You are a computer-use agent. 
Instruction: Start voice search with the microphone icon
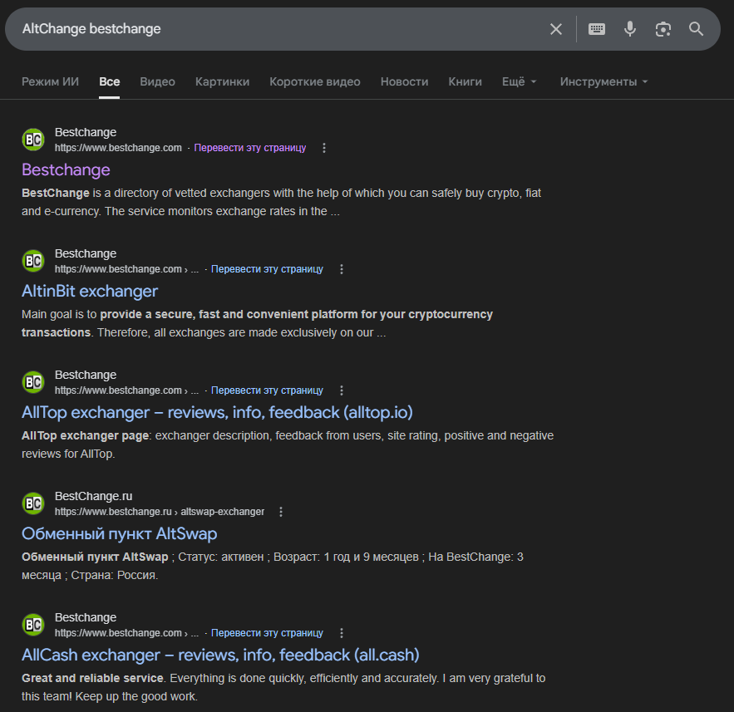[x=629, y=28]
